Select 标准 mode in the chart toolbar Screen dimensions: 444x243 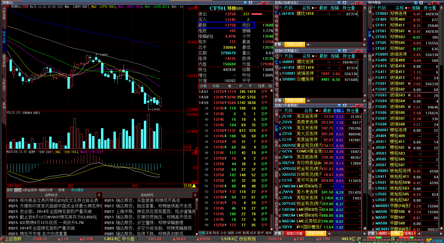pos(61,190)
